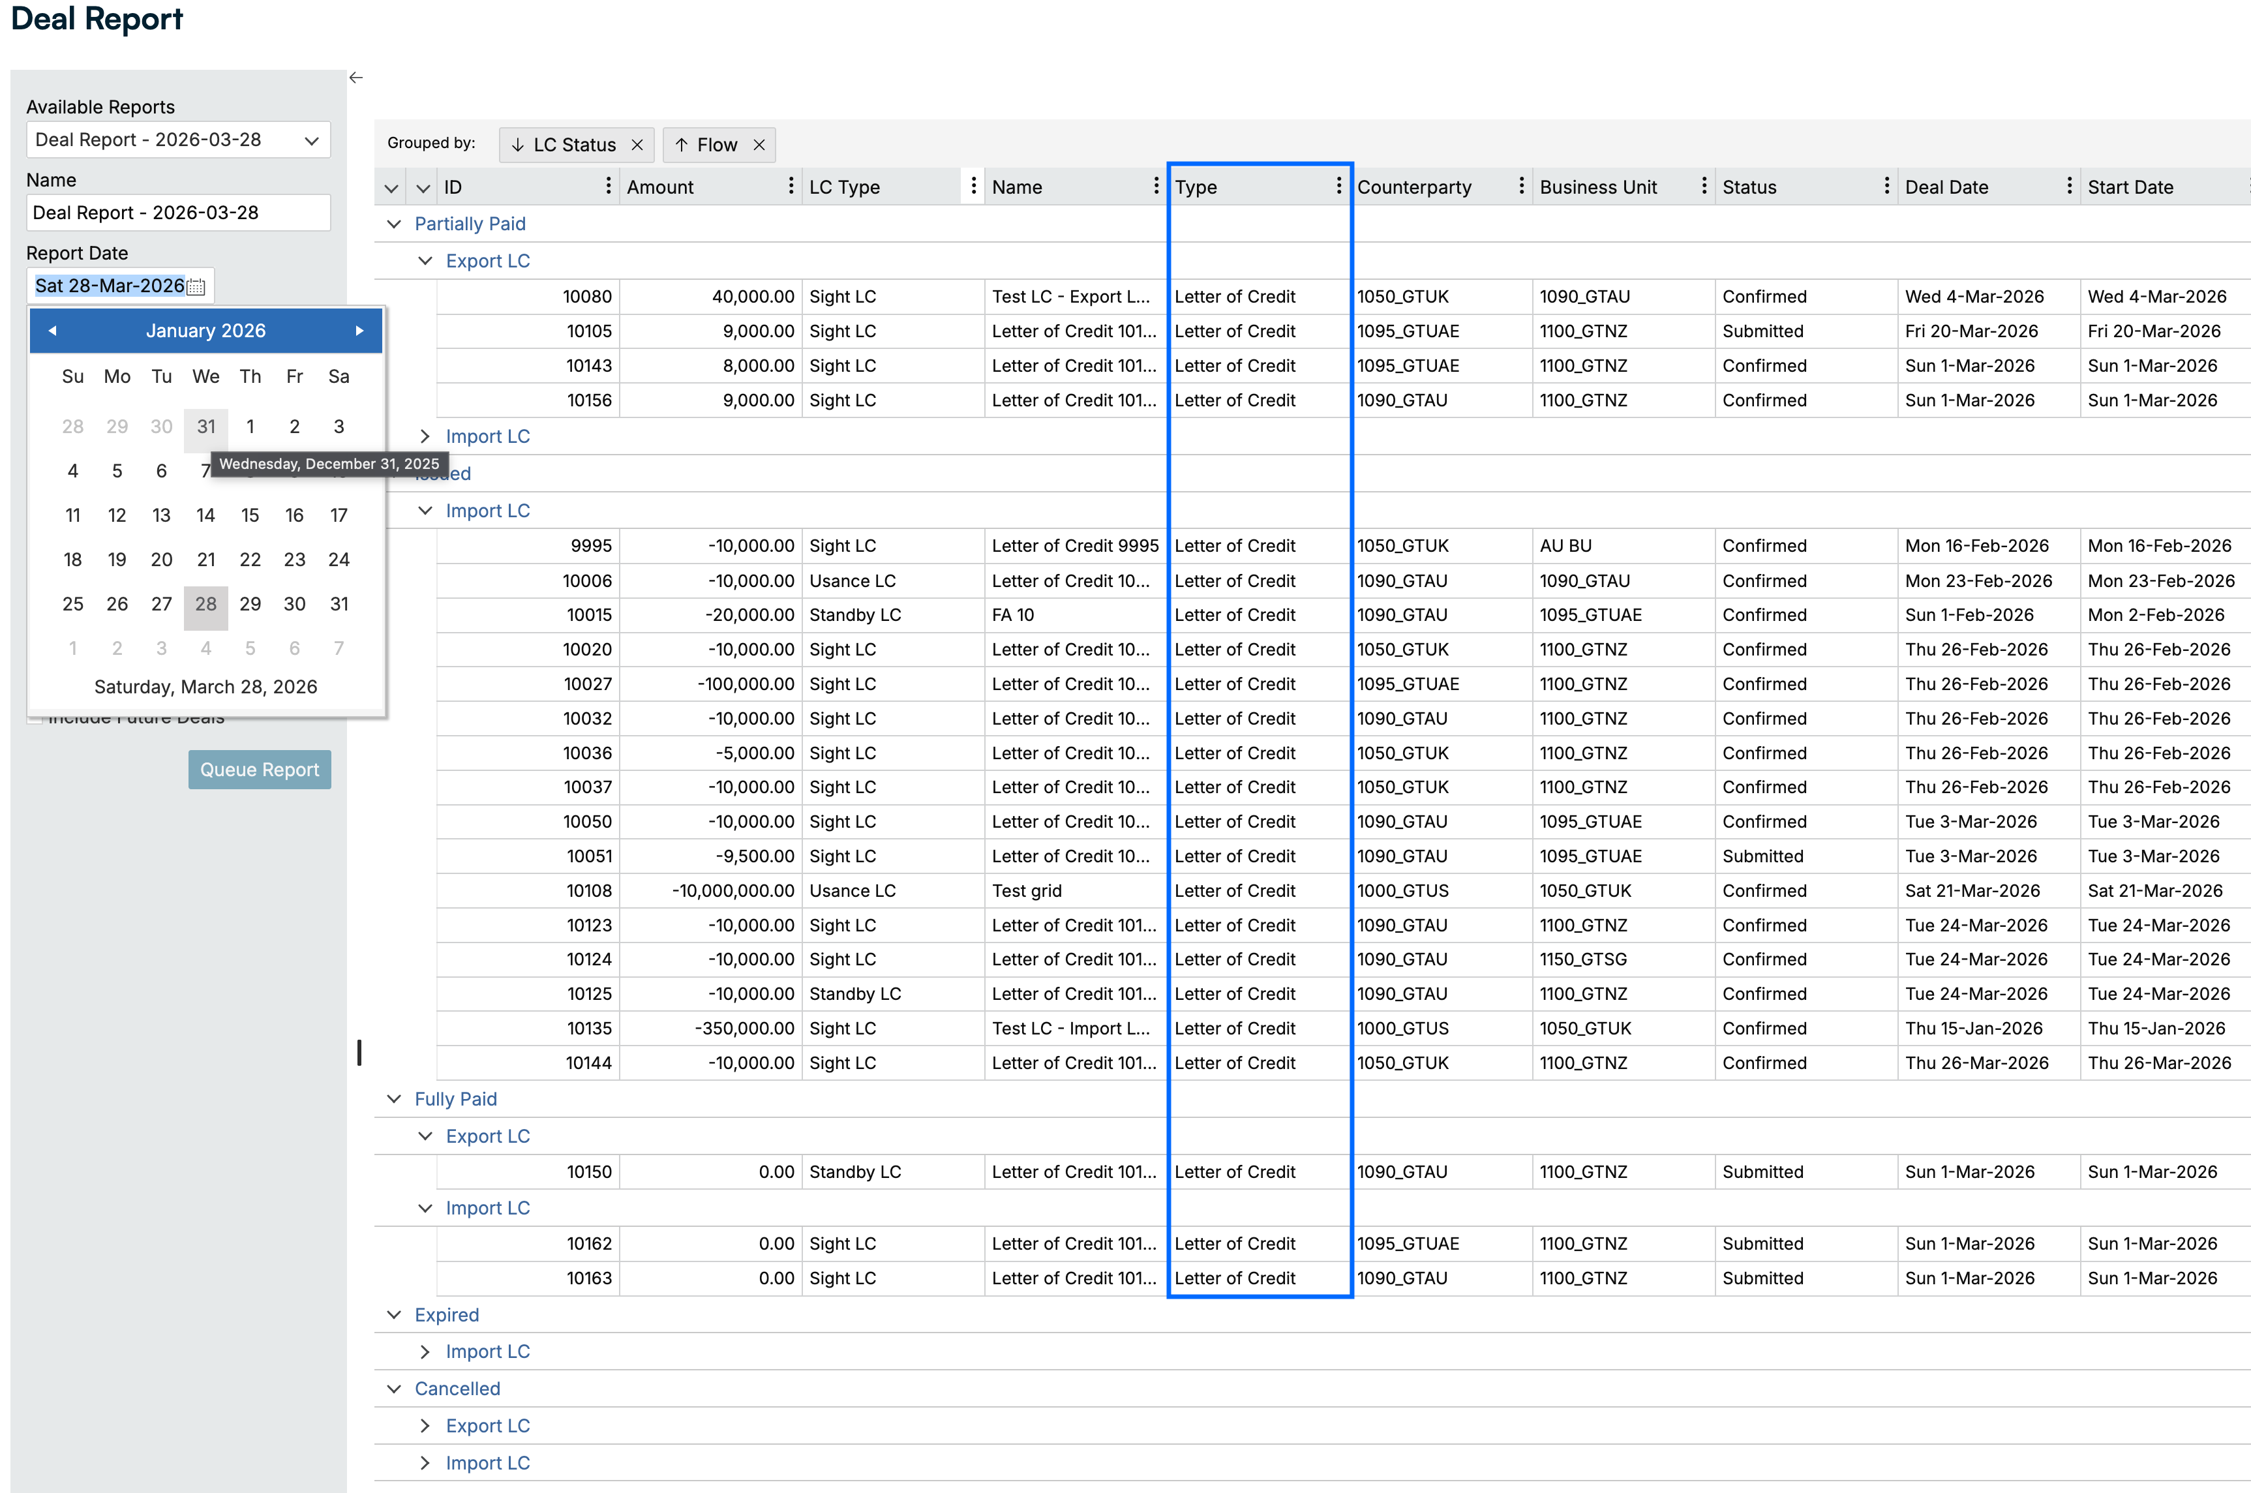Select January 15 in the calendar
This screenshot has height=1493, width=2251.
(250, 515)
